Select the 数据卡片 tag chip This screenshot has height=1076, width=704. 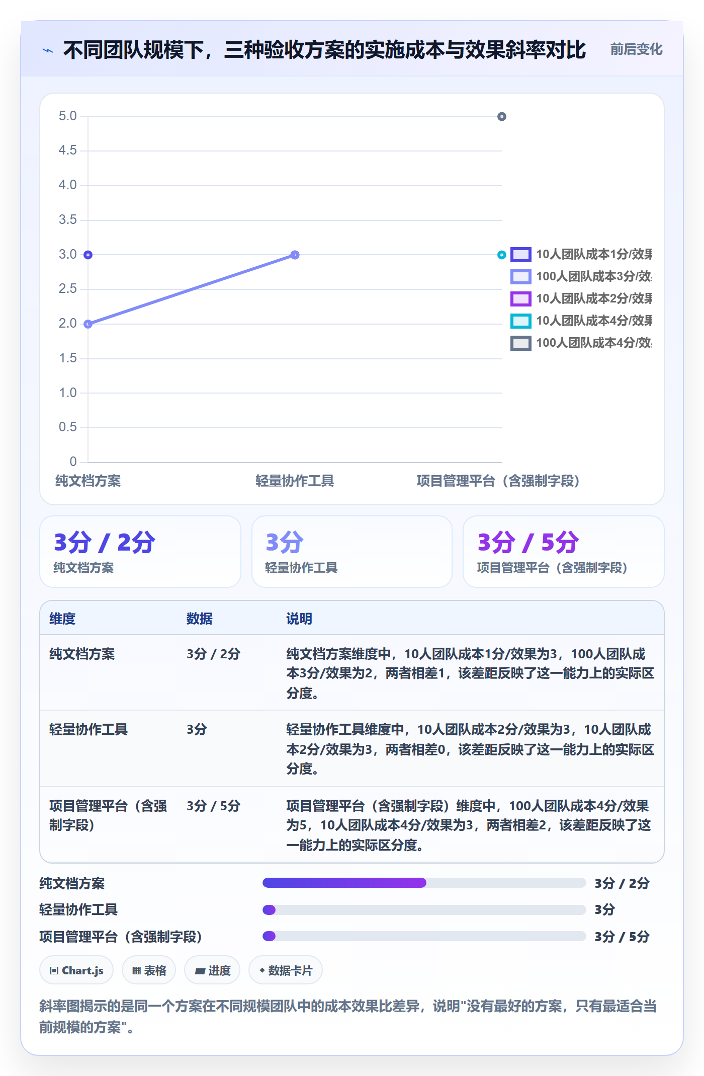pyautogui.click(x=286, y=970)
